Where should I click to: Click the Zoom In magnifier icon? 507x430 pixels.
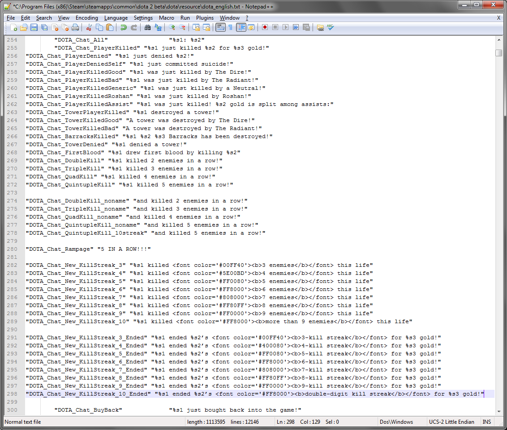pos(172,28)
